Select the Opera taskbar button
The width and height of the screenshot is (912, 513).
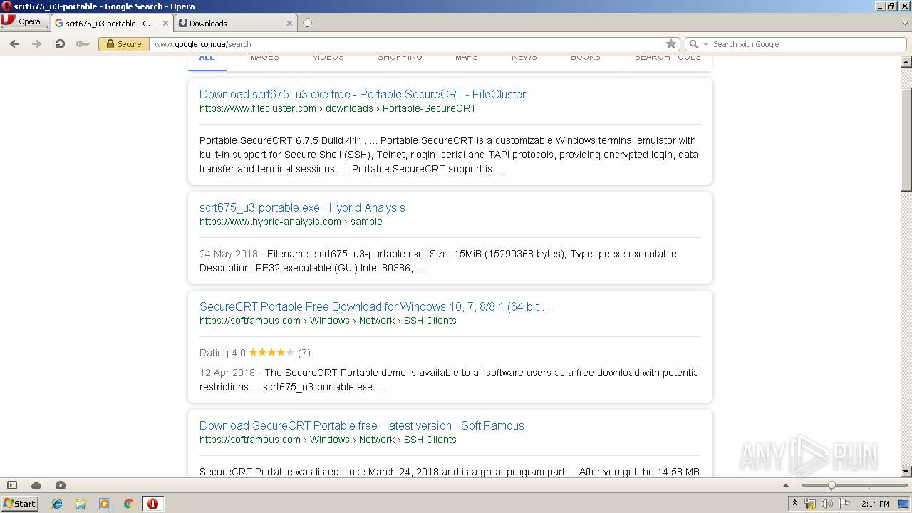[152, 504]
